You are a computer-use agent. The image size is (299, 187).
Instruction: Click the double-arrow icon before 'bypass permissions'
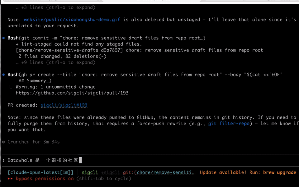tap(10, 179)
